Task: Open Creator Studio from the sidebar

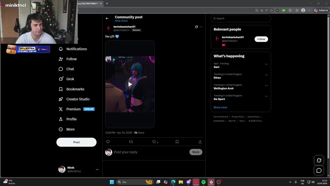Action: (x=74, y=99)
